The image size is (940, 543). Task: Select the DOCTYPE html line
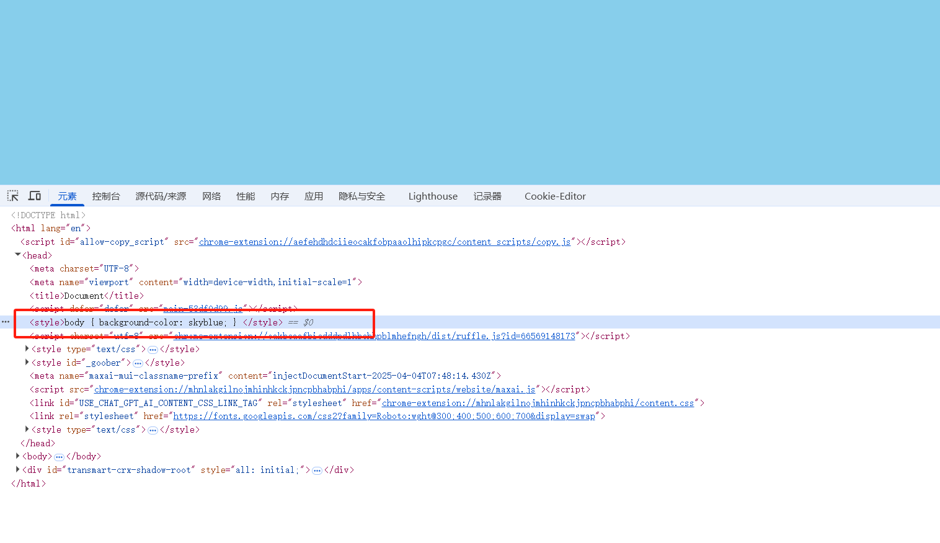48,215
